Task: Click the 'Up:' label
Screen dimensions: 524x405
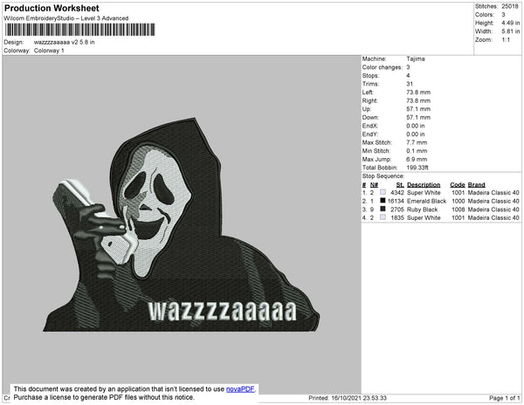Action: click(x=367, y=109)
